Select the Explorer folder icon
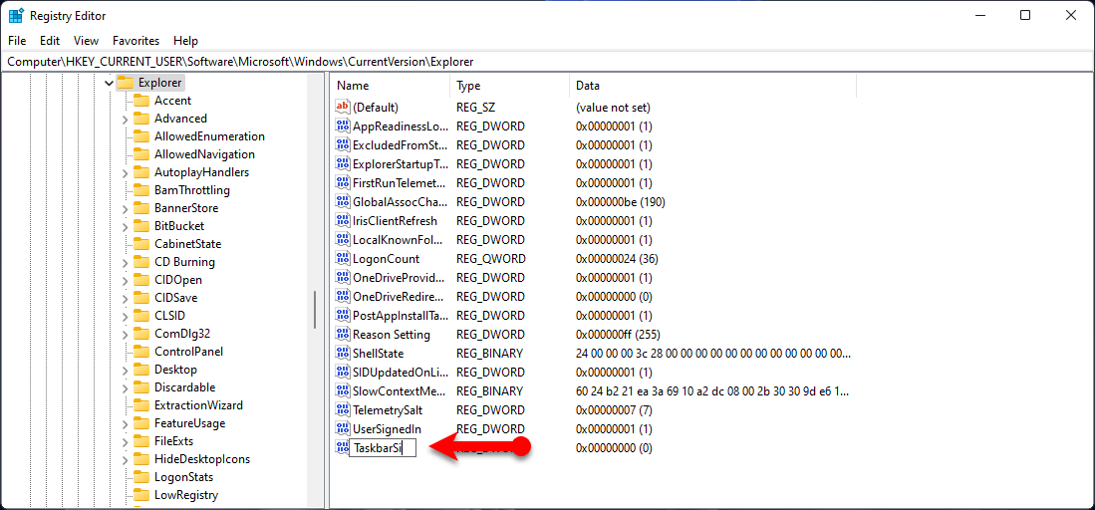1095x510 pixels. click(125, 83)
